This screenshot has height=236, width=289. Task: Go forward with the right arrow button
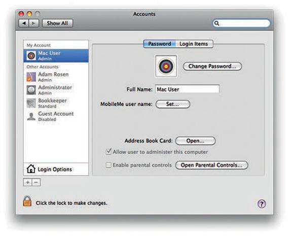tap(34, 23)
